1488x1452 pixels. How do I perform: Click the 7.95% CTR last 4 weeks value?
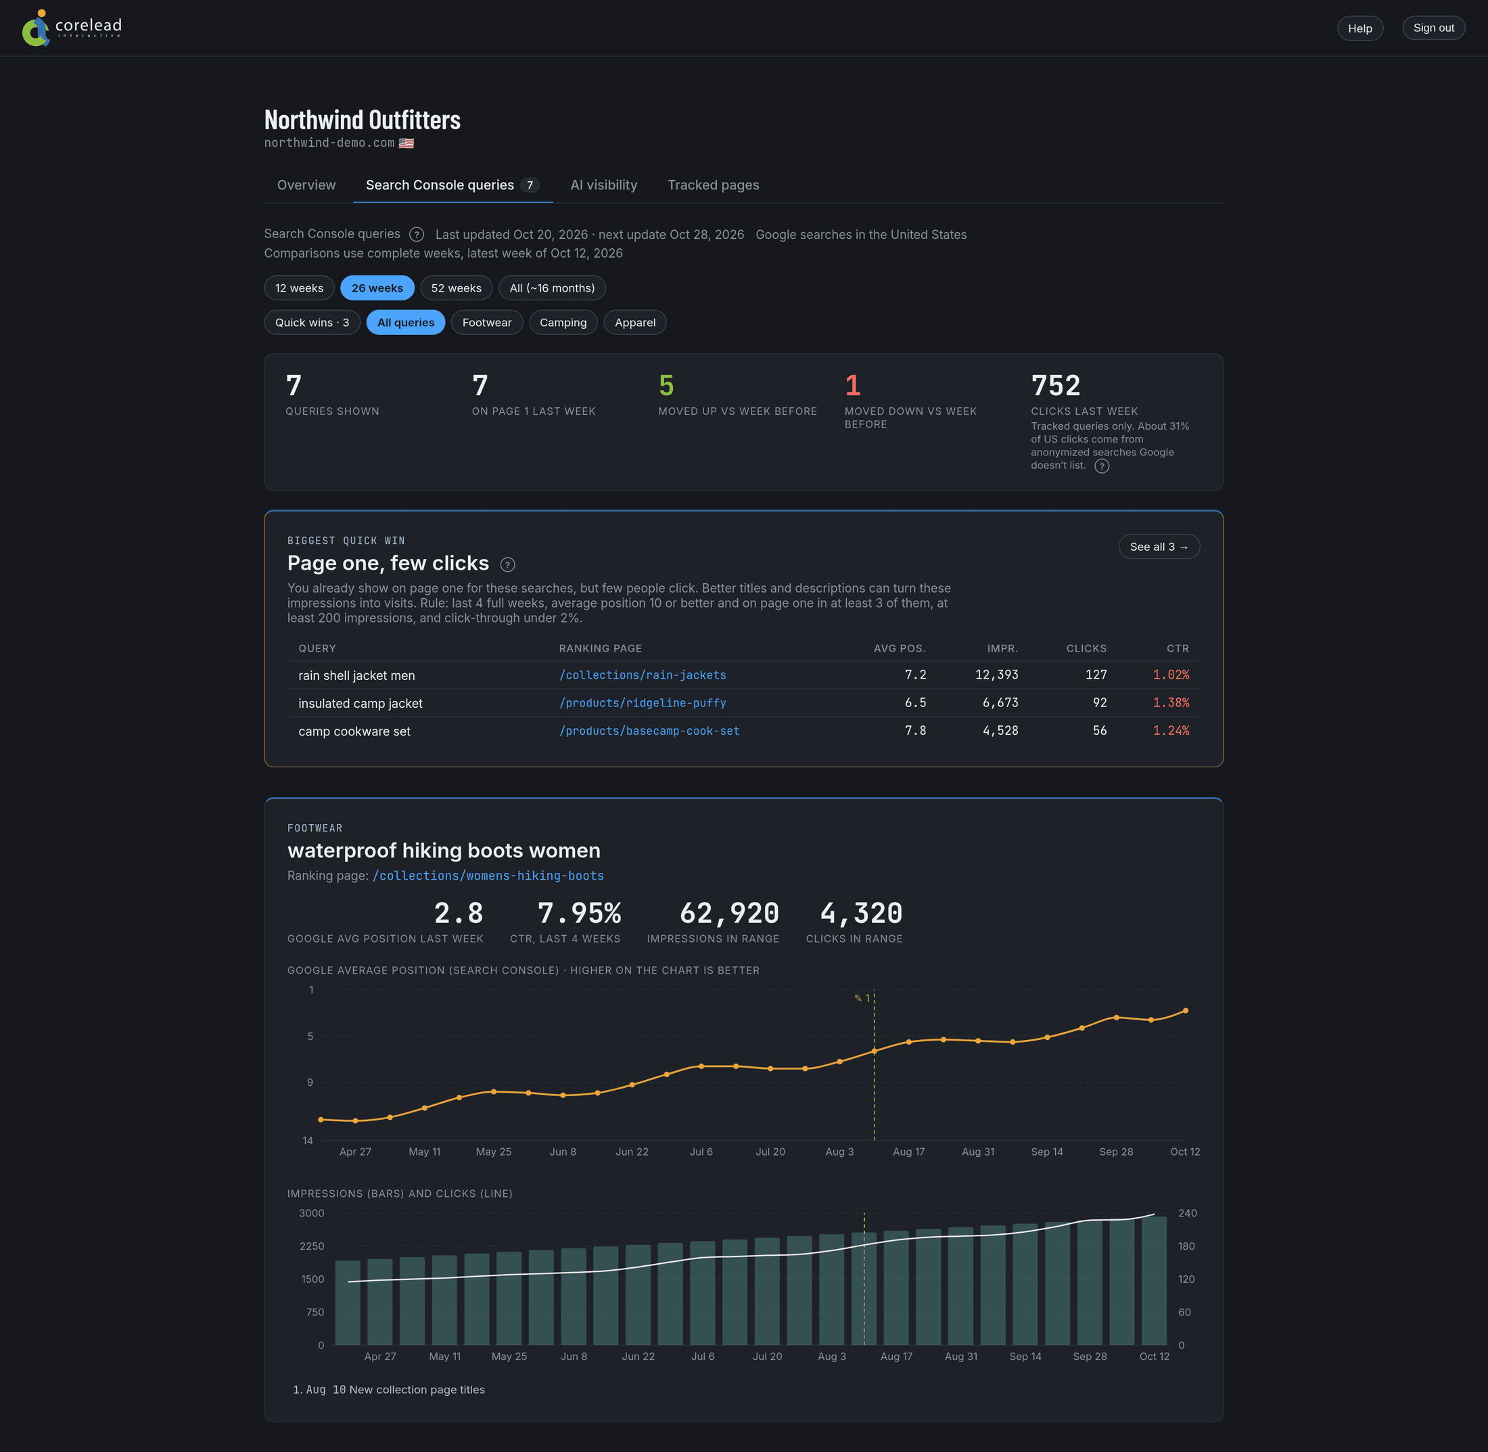click(580, 913)
